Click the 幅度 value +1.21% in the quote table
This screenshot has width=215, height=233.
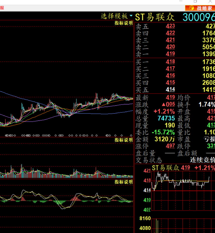coord(164,111)
